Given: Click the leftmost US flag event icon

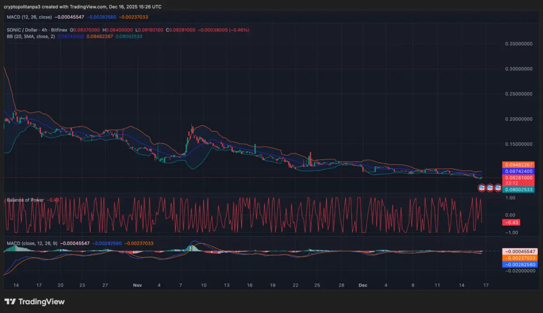Looking at the screenshot, I should click(x=482, y=188).
